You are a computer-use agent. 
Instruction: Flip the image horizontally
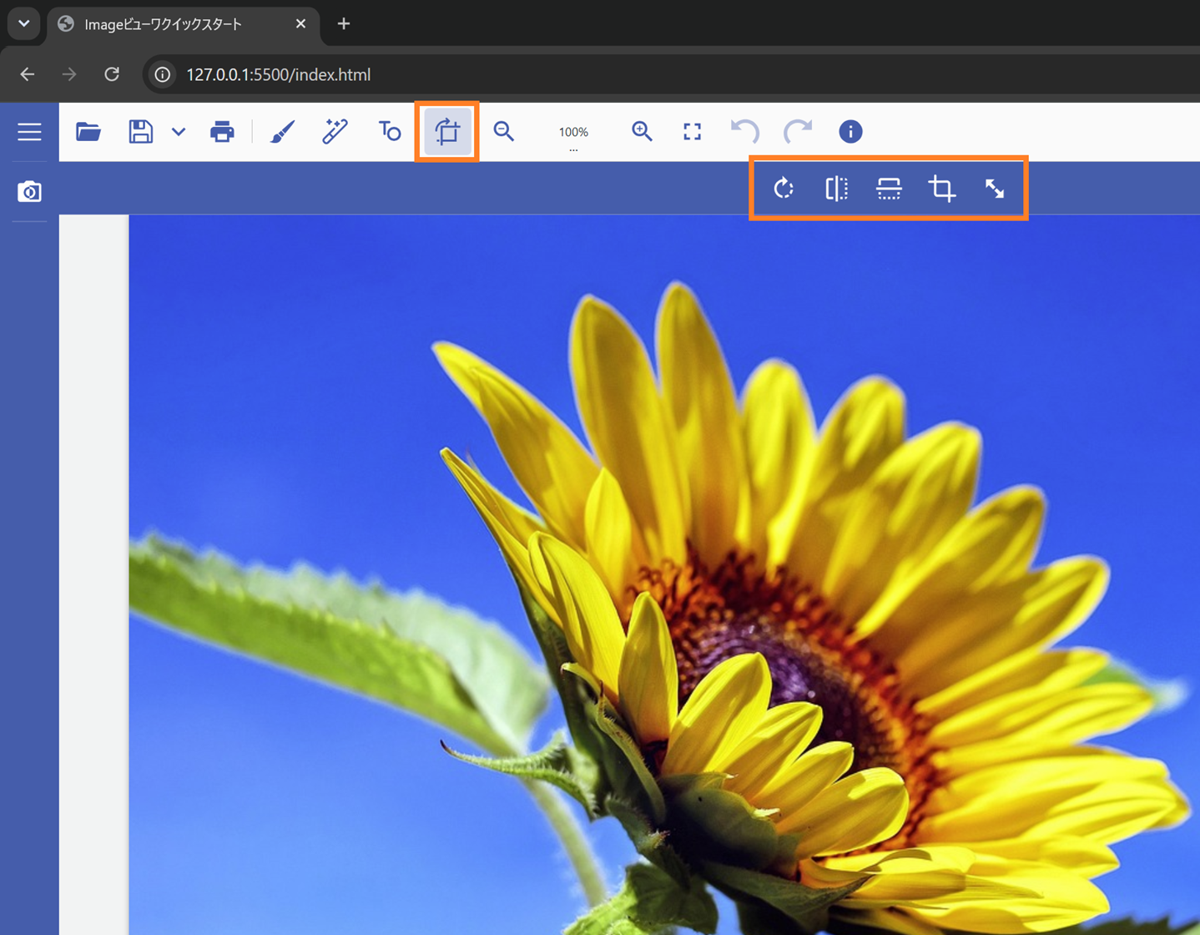tap(836, 189)
